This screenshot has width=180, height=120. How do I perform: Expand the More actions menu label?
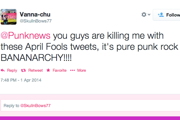[82, 70]
